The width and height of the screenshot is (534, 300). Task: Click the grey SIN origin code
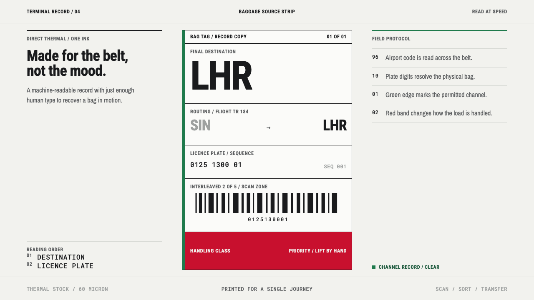[201, 125]
